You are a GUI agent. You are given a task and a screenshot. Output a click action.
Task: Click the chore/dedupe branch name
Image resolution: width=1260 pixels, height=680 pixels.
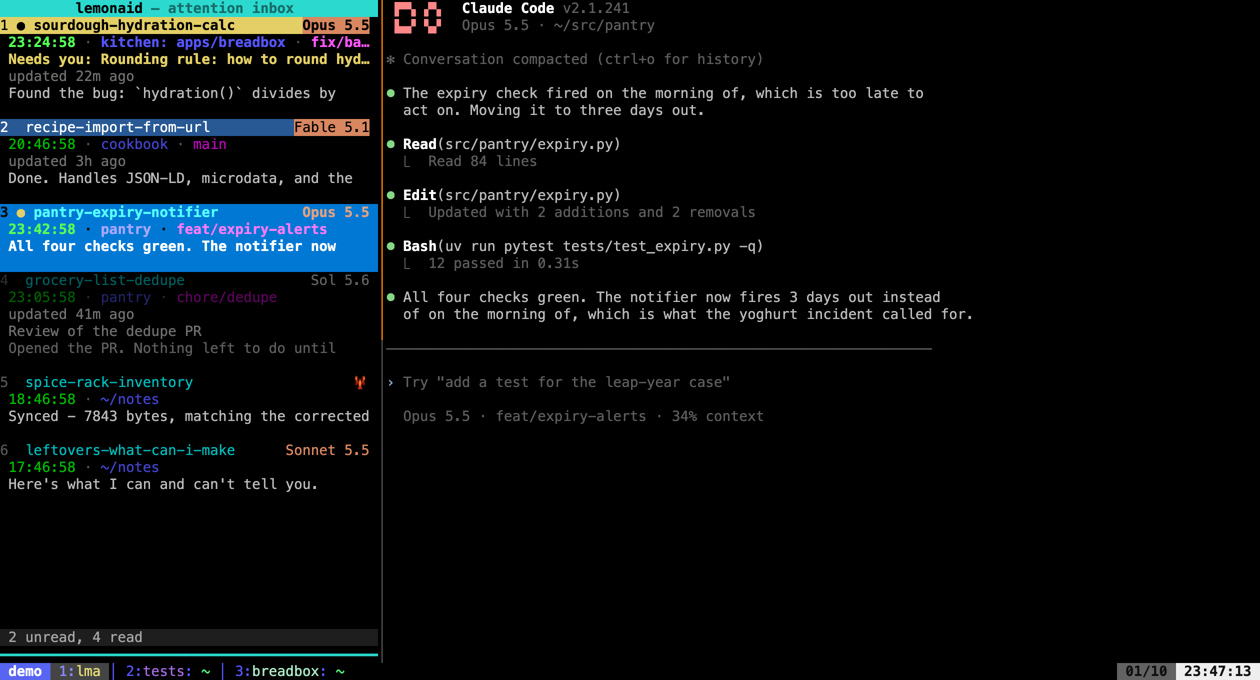tap(226, 297)
